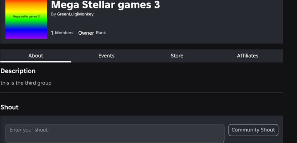Switch to the About tab

36,56
